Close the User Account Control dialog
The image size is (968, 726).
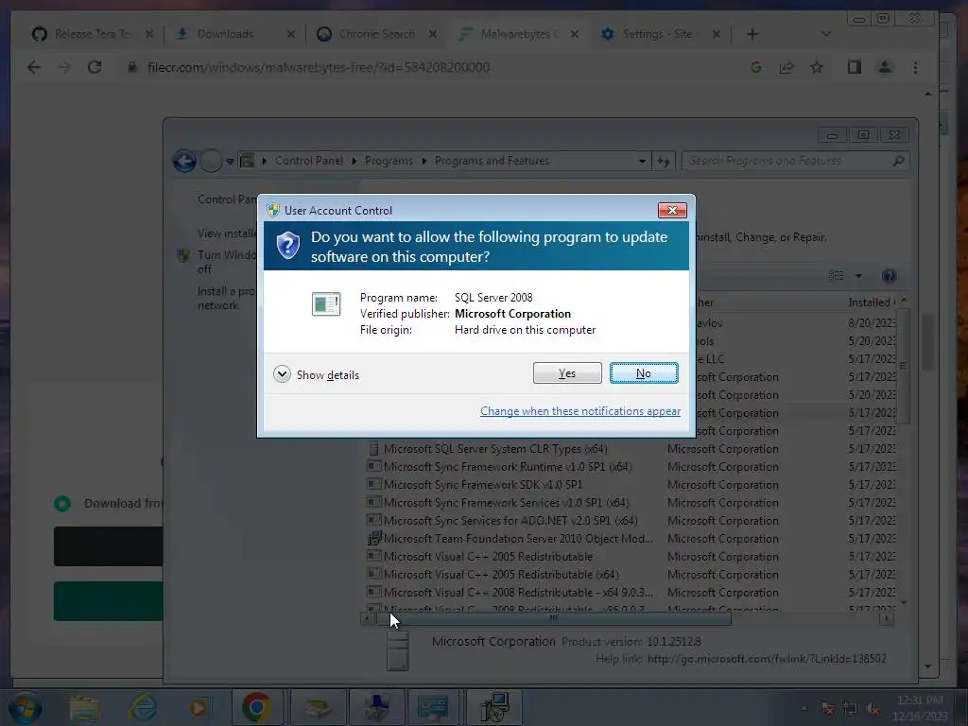pyautogui.click(x=672, y=211)
